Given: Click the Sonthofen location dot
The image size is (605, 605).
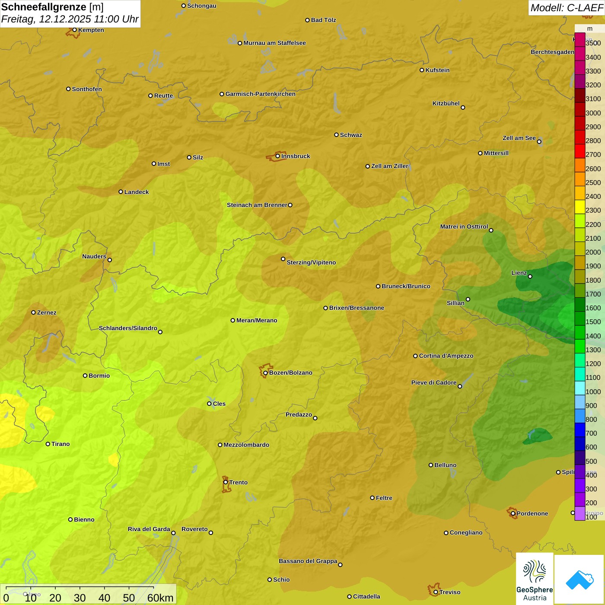Looking at the screenshot, I should coord(68,89).
